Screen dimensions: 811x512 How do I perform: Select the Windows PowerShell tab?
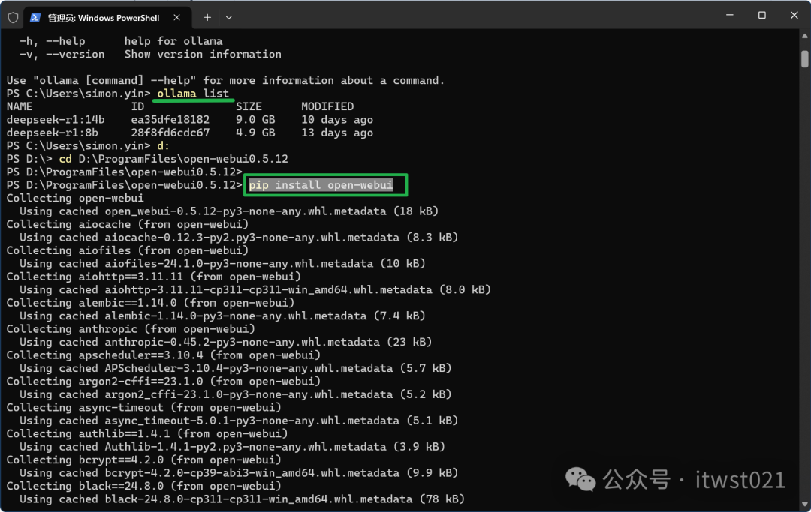pyautogui.click(x=107, y=18)
